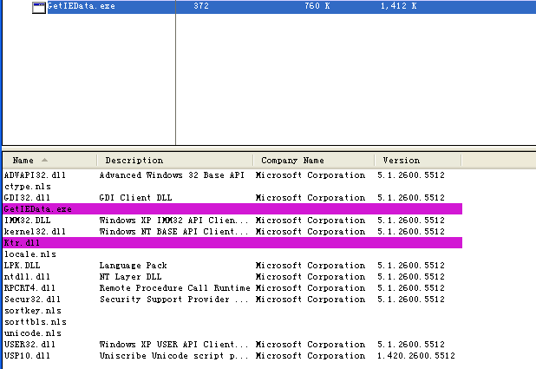Click 'NT Layer DLL' description
This screenshot has height=369, width=536.
point(130,277)
